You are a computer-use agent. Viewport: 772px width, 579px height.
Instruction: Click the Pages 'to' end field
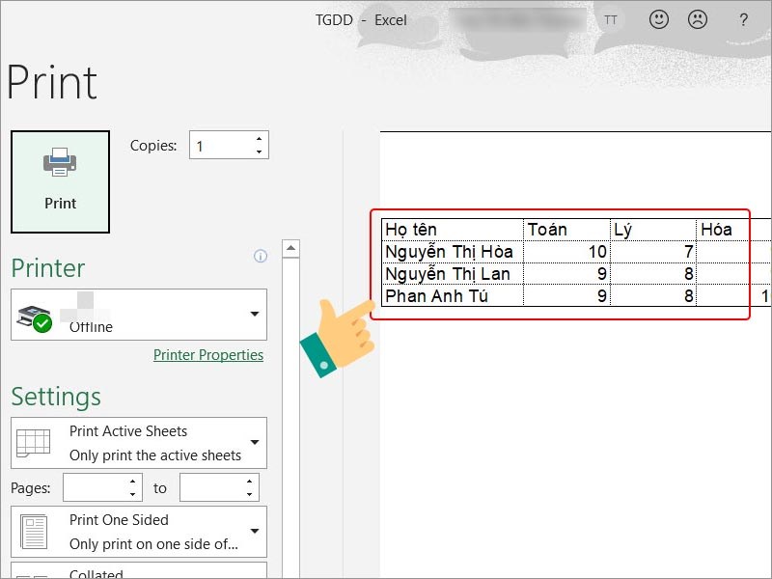(x=210, y=488)
